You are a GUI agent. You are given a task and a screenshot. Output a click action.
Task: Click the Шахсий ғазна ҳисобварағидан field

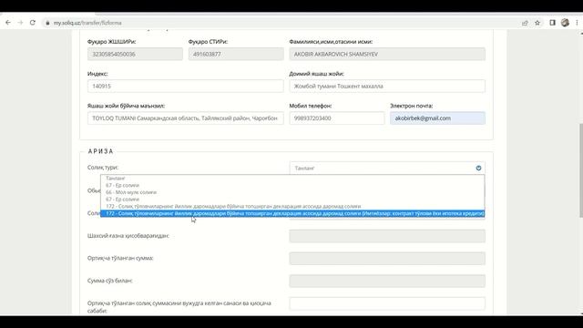pyautogui.click(x=387, y=236)
